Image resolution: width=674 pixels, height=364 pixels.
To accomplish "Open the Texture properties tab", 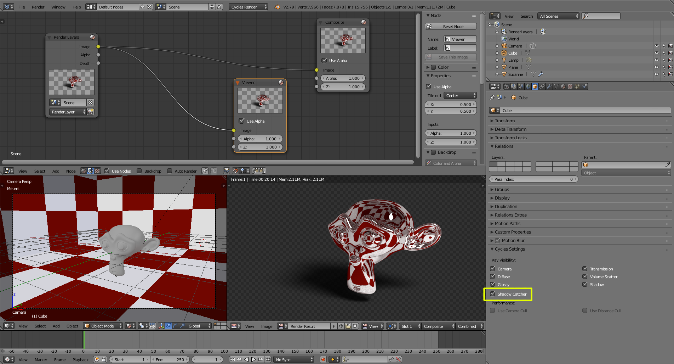I will pyautogui.click(x=570, y=86).
